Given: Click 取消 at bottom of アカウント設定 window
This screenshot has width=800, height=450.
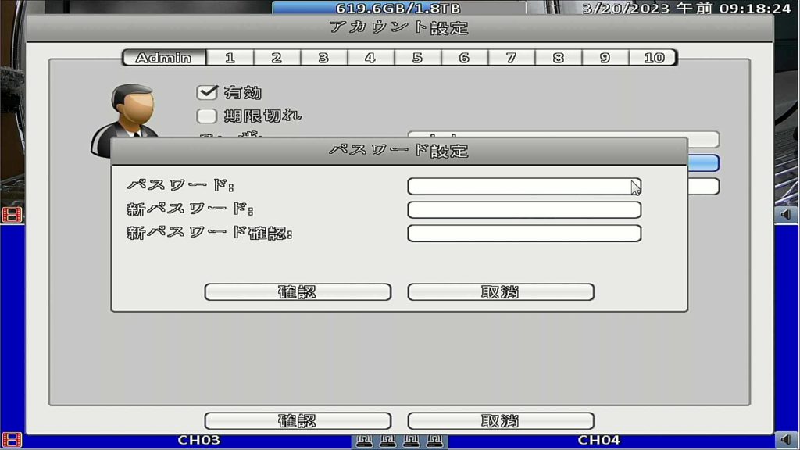Looking at the screenshot, I should pyautogui.click(x=501, y=421).
